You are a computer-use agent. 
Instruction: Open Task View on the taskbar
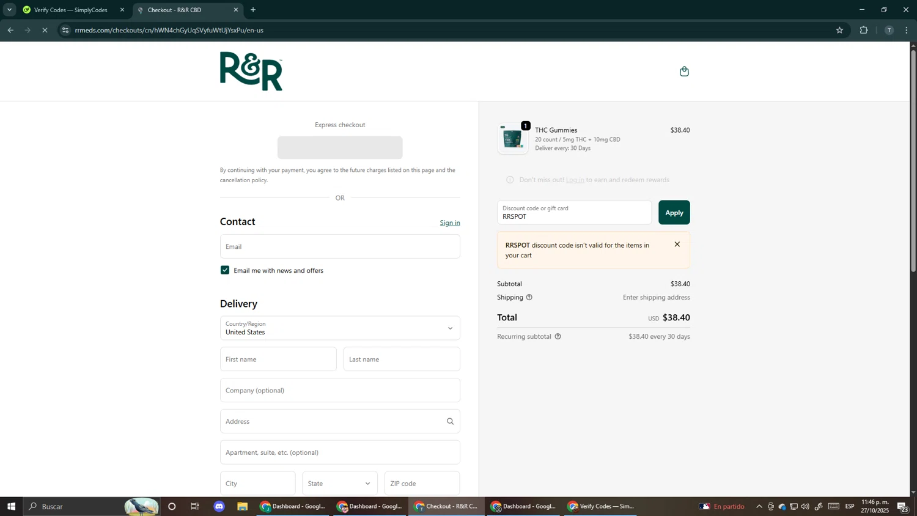pyautogui.click(x=195, y=506)
